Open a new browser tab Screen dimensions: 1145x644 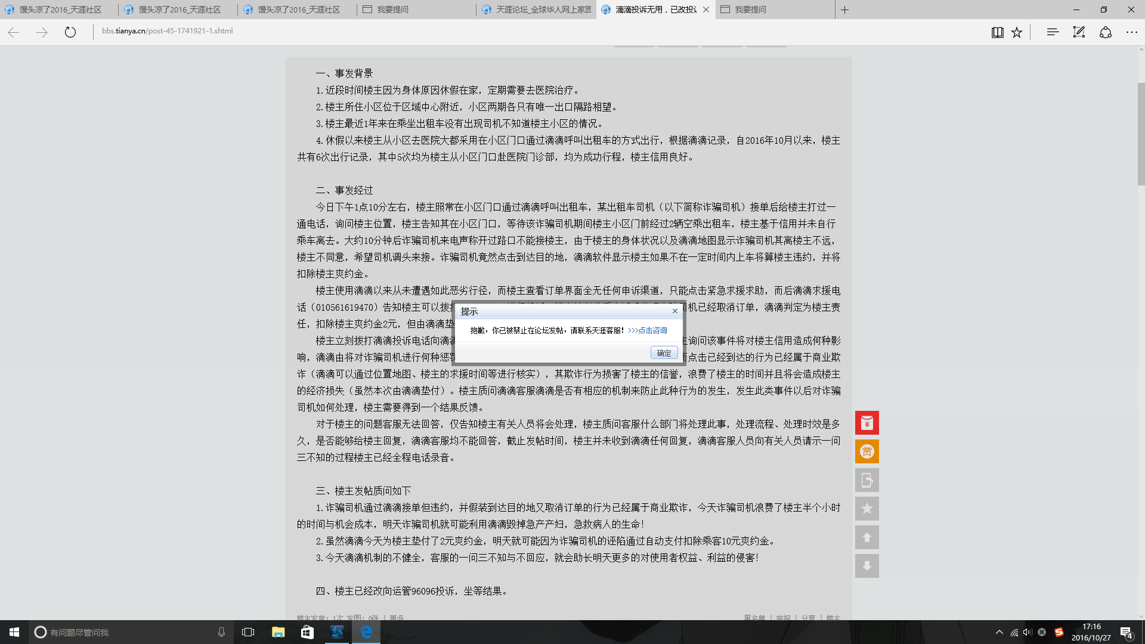(844, 10)
